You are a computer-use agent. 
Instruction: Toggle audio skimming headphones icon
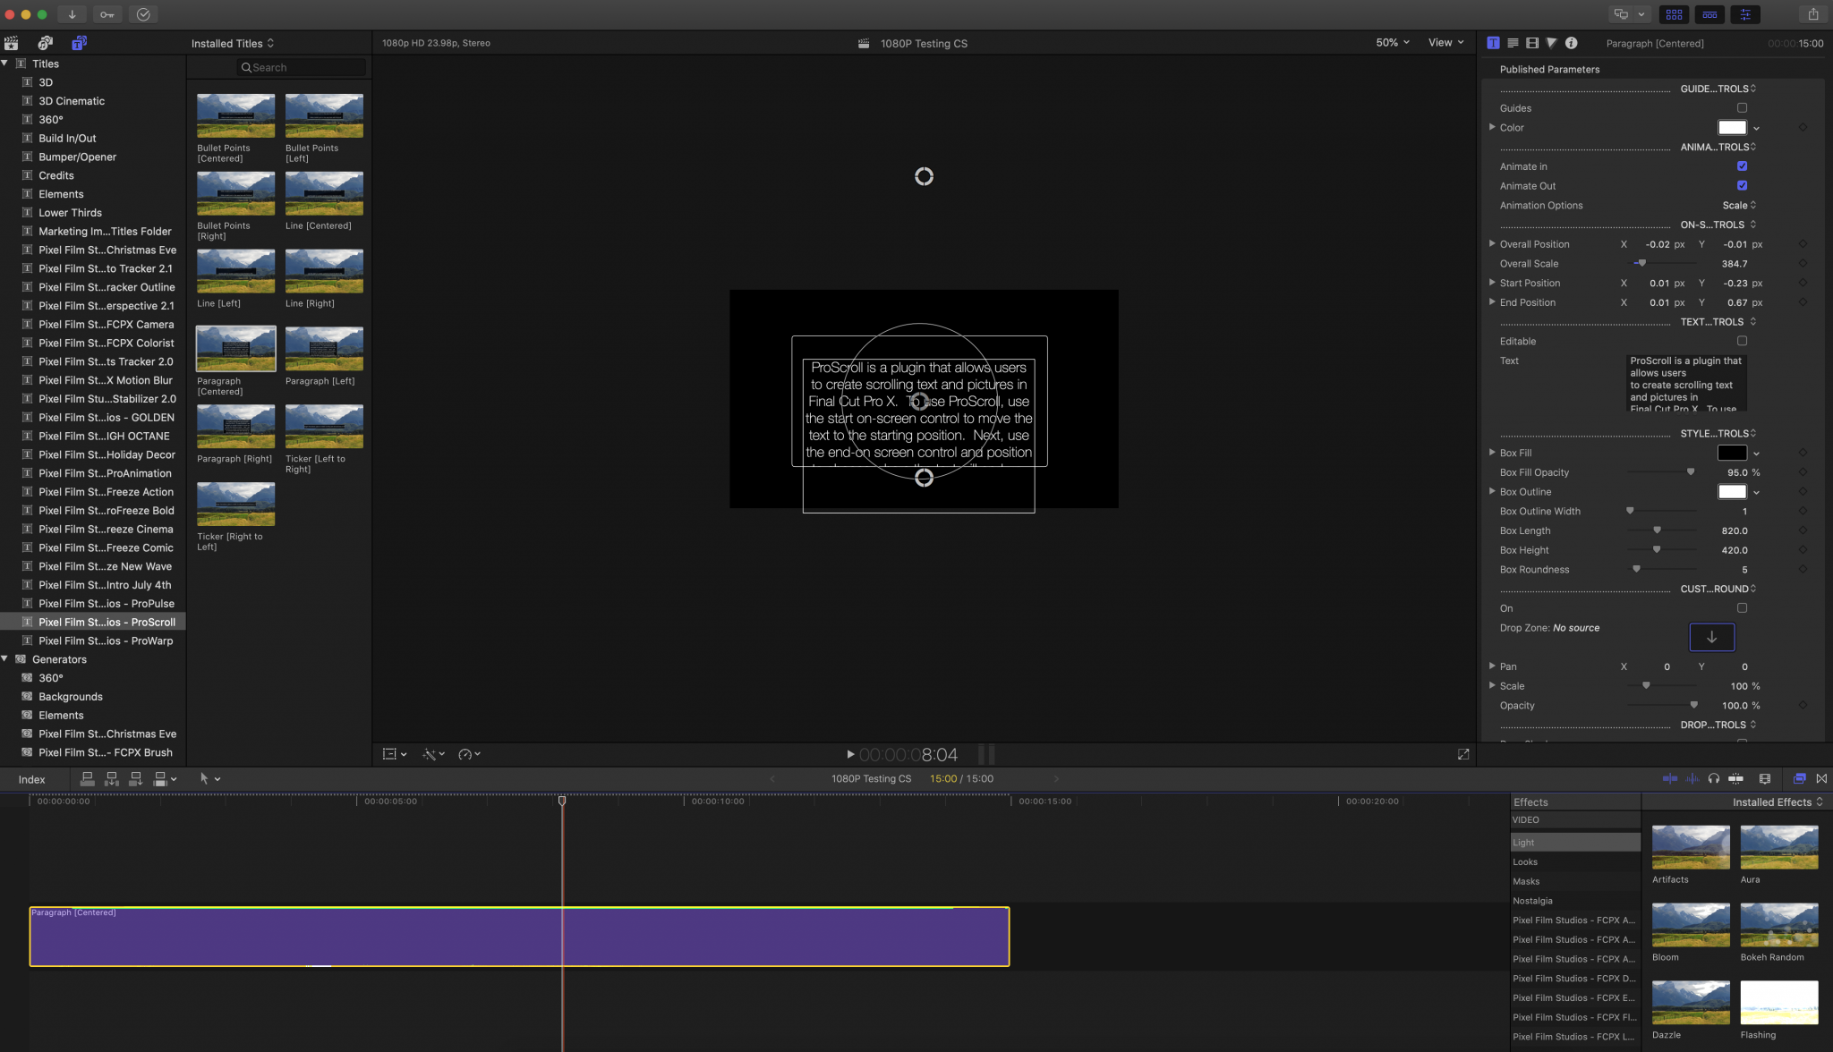1713,778
